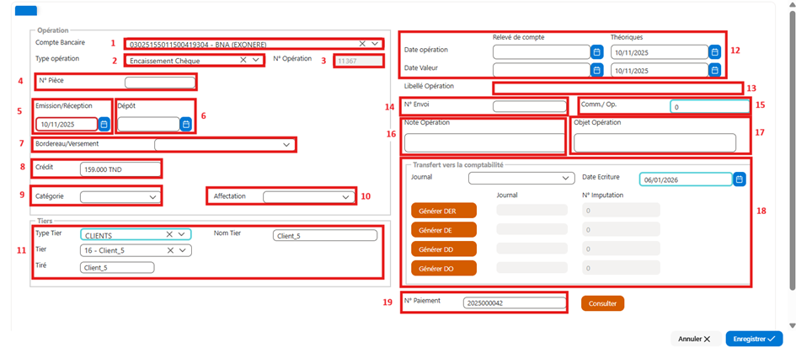Open the Journal dropdown in Transfert section
Screen dimensions: 796x348
[565, 179]
